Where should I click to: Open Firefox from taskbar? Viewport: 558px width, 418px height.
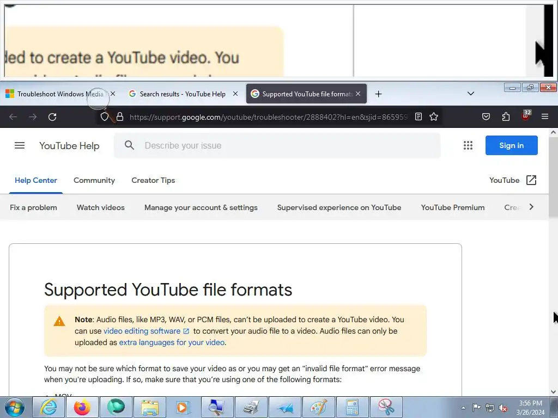click(82, 407)
